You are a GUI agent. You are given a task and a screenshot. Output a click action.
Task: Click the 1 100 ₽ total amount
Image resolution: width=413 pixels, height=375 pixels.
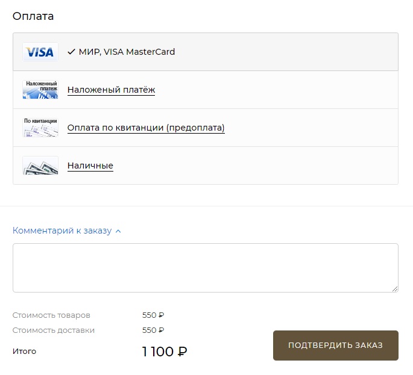coord(165,352)
